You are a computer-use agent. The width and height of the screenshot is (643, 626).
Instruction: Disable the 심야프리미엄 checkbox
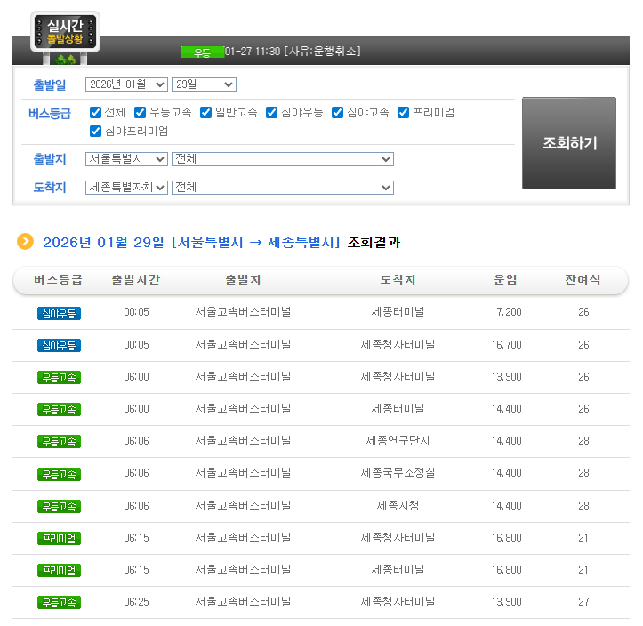pos(95,132)
